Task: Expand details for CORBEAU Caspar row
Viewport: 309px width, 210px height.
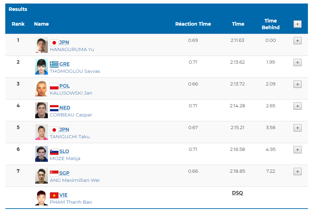Action: (297, 106)
